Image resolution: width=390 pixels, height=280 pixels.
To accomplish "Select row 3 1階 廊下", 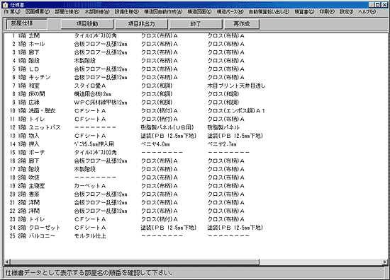I will (x=127, y=52).
